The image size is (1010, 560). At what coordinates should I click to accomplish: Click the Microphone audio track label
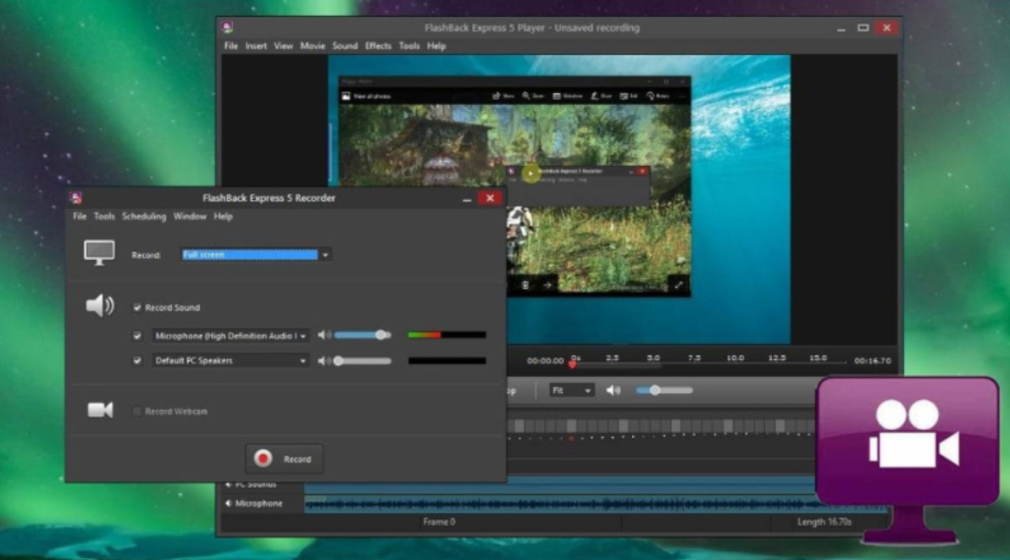258,503
